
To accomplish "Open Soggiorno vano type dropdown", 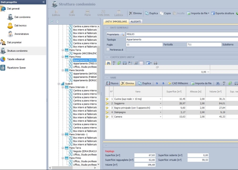I will tap(160, 103).
